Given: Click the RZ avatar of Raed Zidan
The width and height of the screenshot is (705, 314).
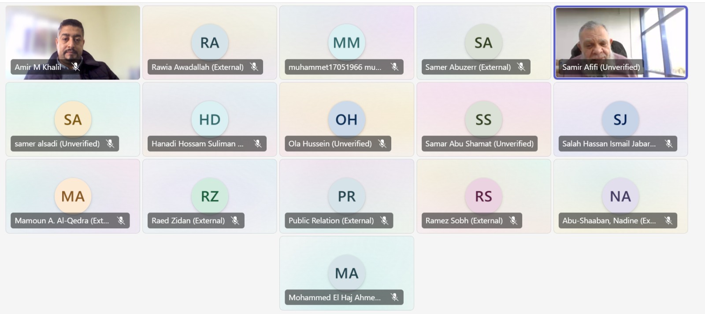Looking at the screenshot, I should tap(210, 196).
